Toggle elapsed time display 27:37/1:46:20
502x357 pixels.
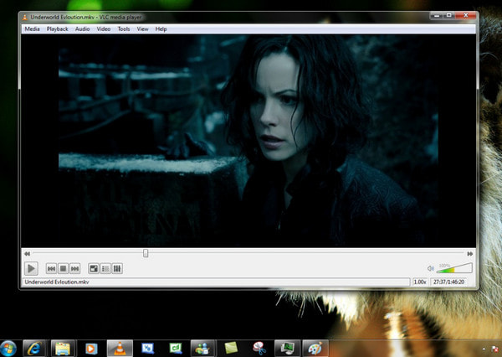pos(448,282)
